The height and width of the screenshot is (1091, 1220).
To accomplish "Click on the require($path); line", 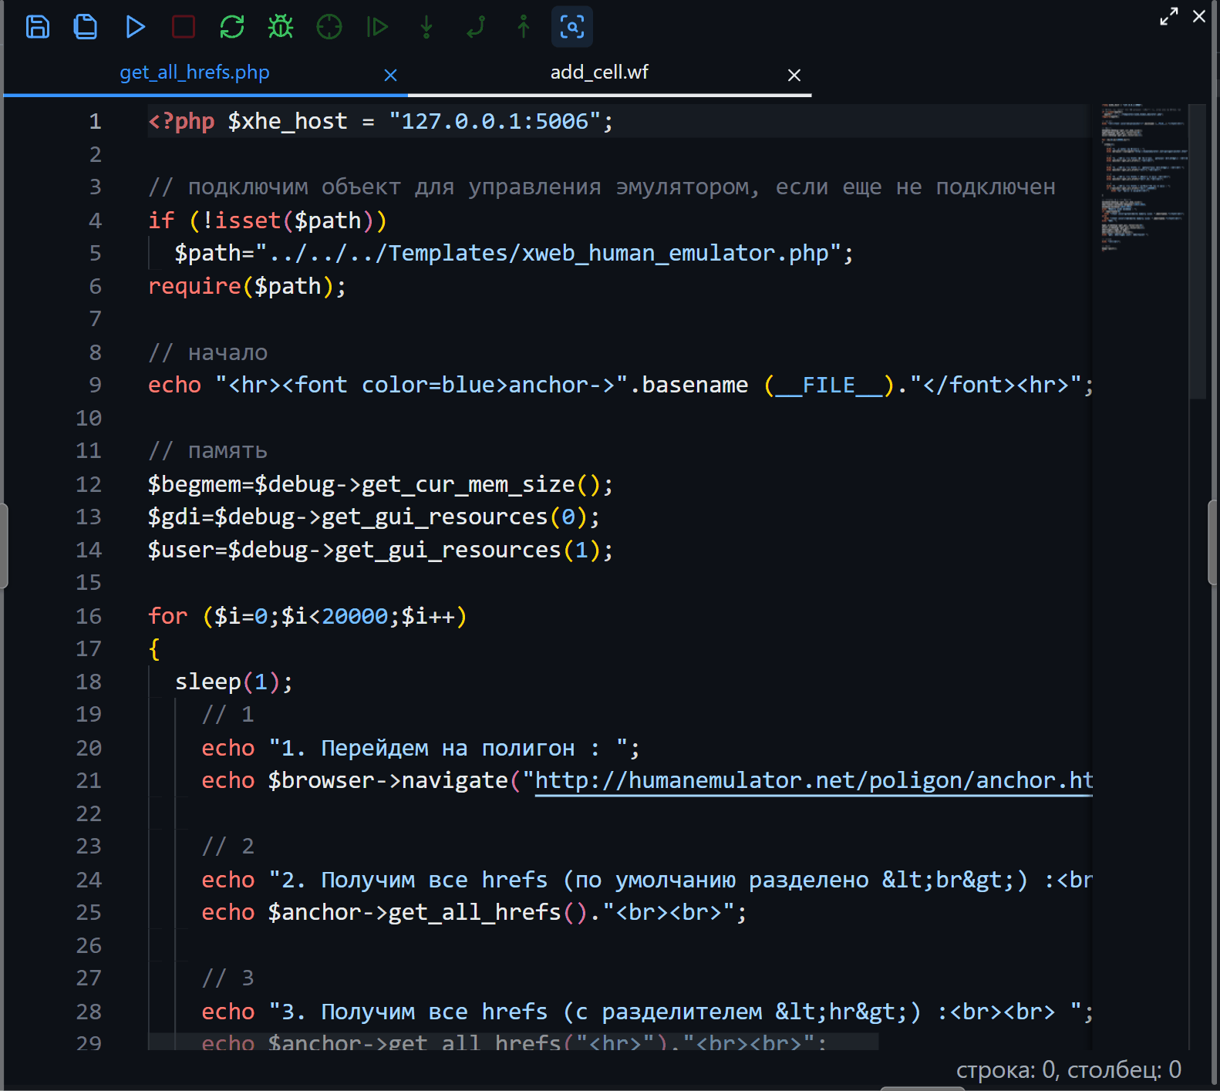I will 247,286.
